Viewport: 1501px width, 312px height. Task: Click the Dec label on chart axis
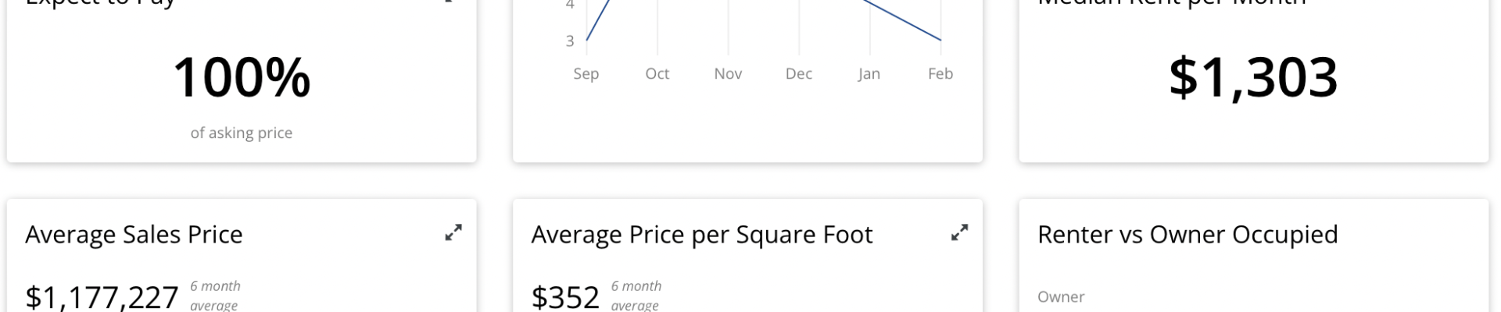[x=799, y=73]
